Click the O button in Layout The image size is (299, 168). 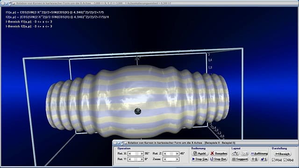pyautogui.click(x=255, y=159)
